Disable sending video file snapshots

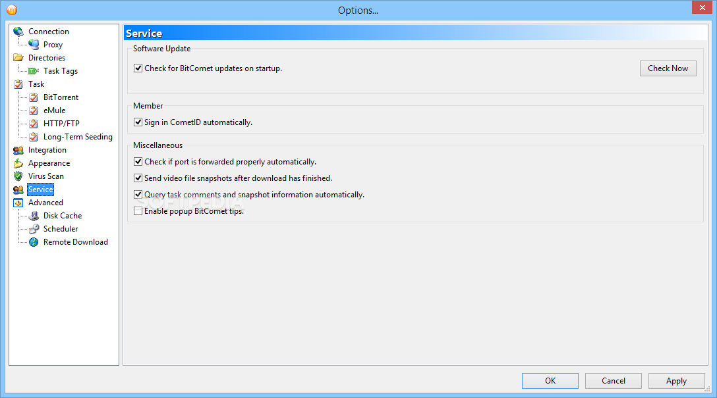tap(138, 178)
